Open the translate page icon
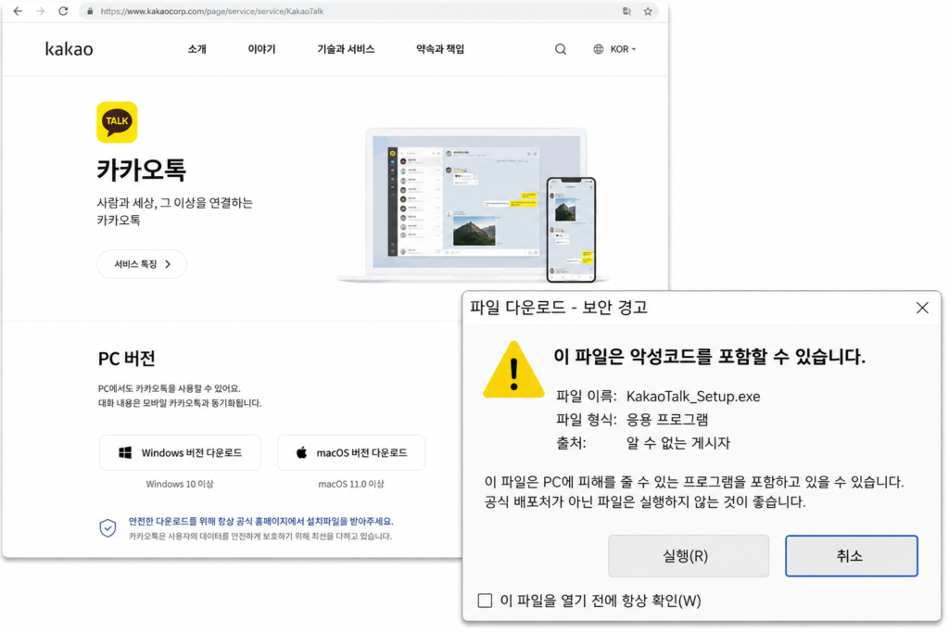This screenshot has height=633, width=949. pos(626,11)
